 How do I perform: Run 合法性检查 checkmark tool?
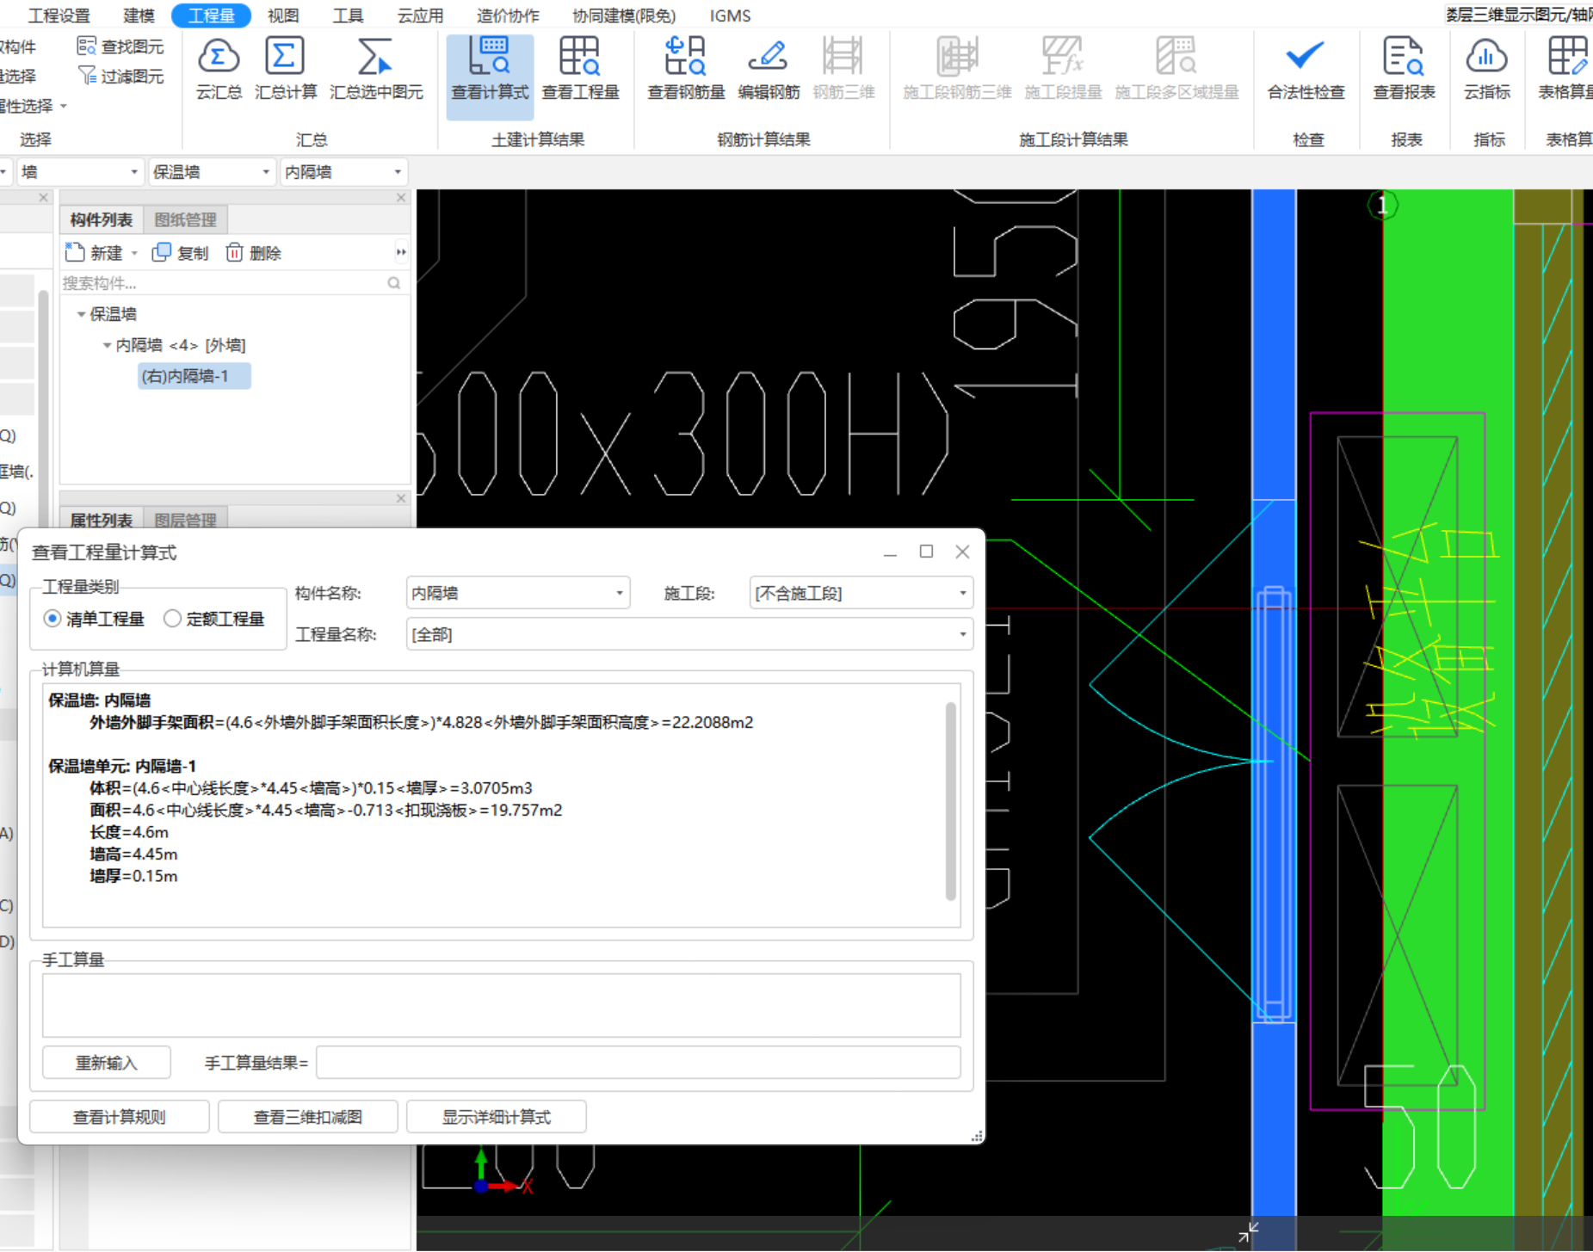click(1306, 69)
